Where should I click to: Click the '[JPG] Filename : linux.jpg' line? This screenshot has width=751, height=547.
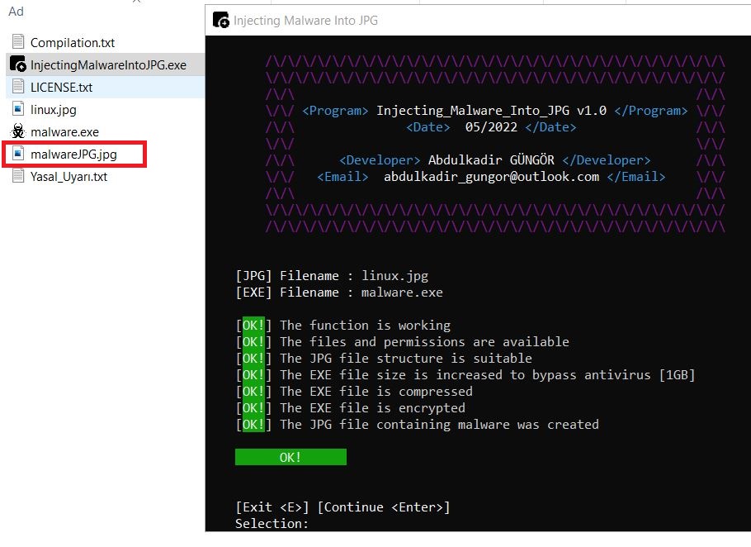tap(332, 276)
